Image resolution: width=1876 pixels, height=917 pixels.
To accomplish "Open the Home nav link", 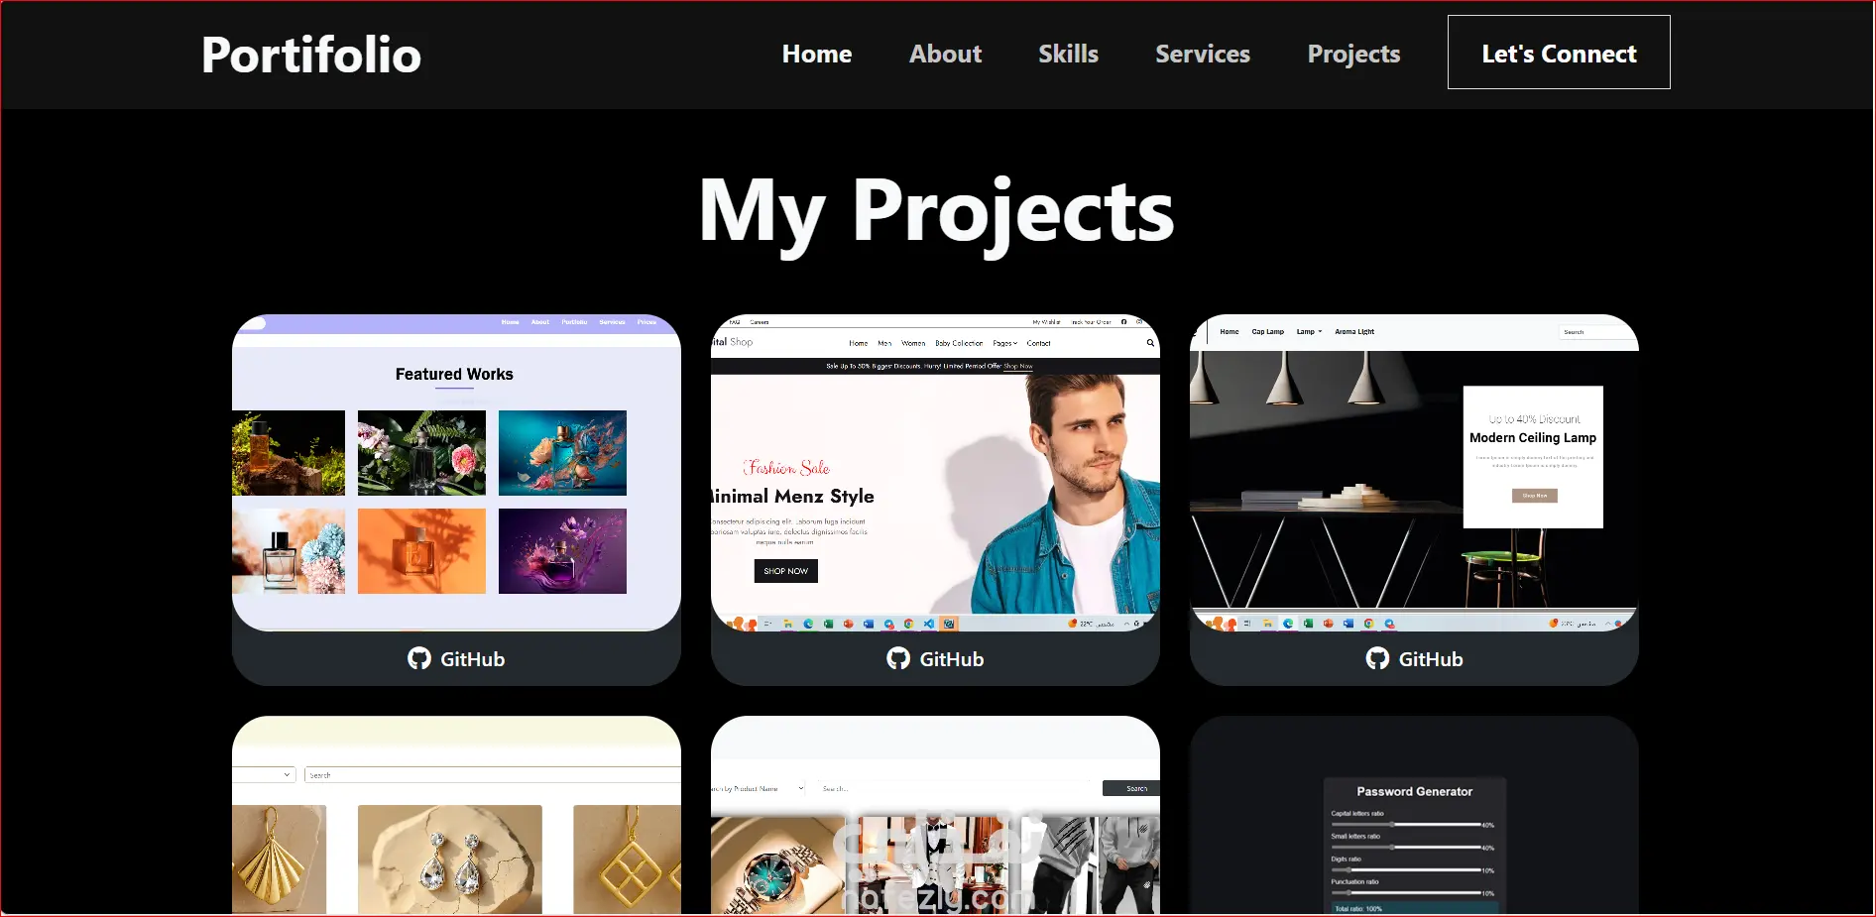I will click(817, 54).
